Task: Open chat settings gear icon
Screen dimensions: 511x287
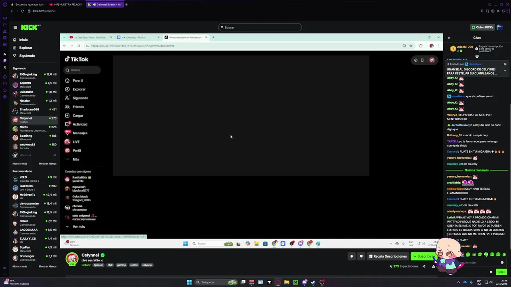Action: point(491,272)
